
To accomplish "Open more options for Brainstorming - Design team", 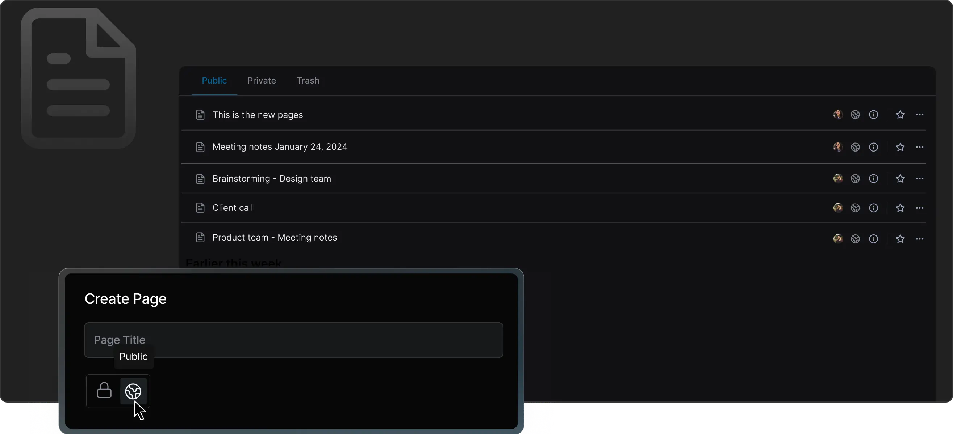I will pyautogui.click(x=920, y=179).
